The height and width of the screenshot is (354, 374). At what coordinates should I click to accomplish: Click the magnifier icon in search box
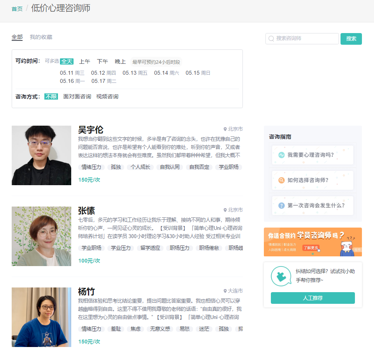click(271, 39)
